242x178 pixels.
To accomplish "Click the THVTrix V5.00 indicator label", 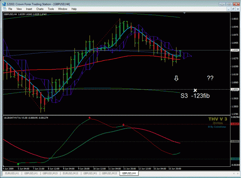I will tap(26, 118).
